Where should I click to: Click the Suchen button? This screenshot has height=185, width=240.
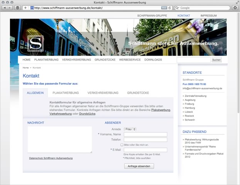click(216, 60)
